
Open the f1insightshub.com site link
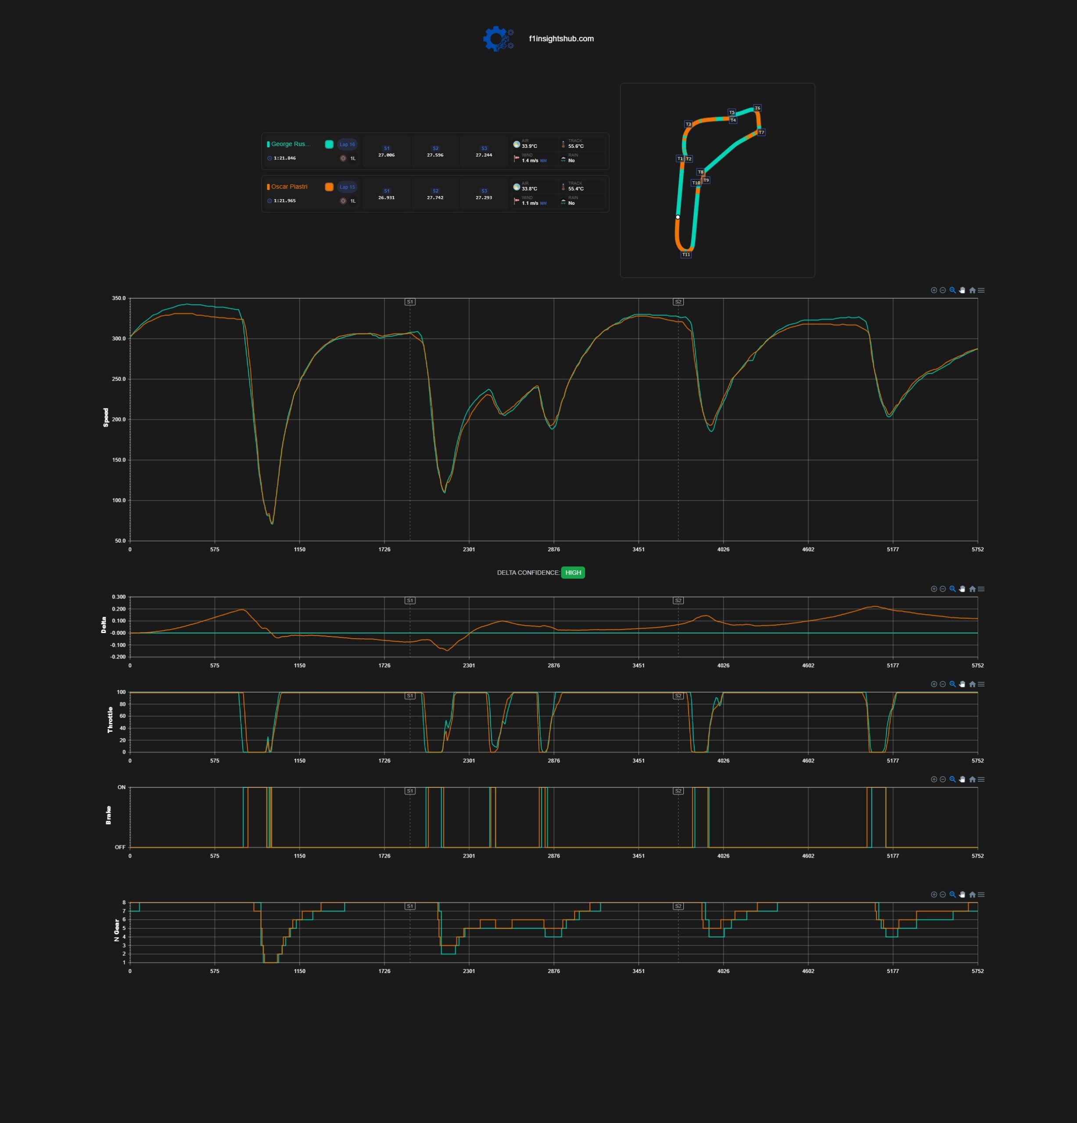561,39
